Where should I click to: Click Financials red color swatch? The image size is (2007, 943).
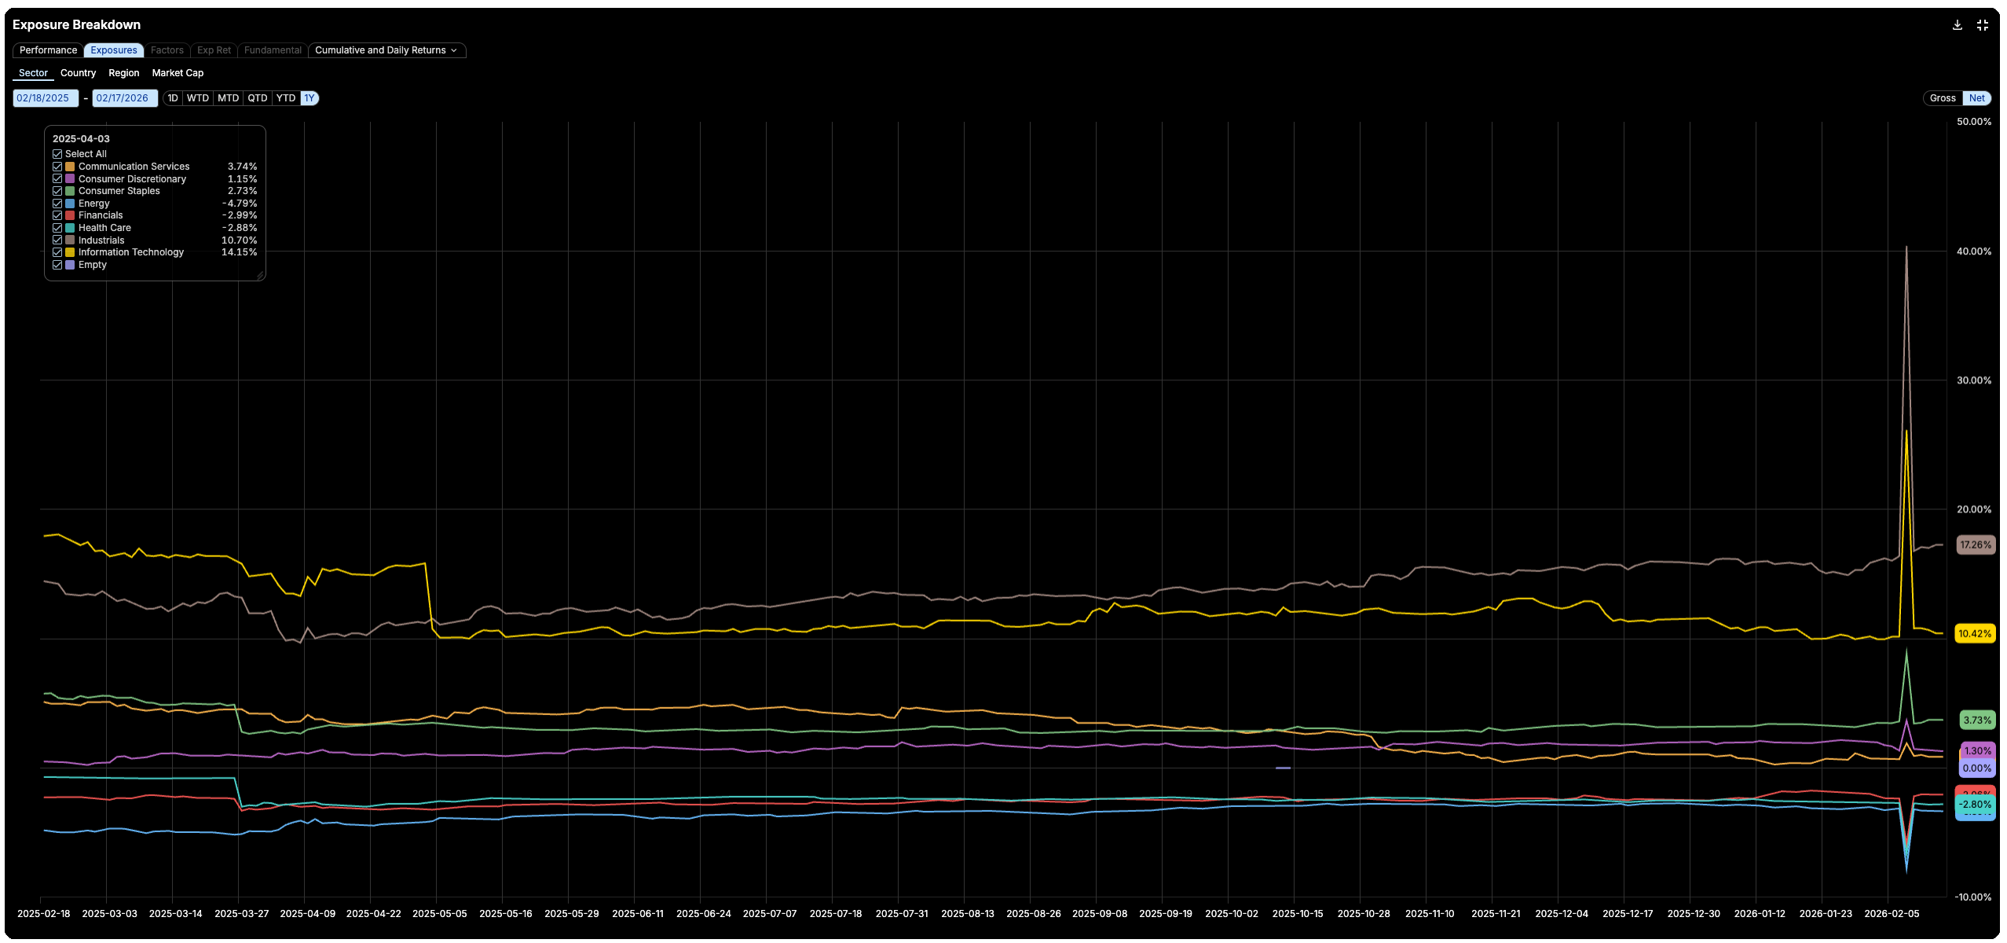(70, 215)
